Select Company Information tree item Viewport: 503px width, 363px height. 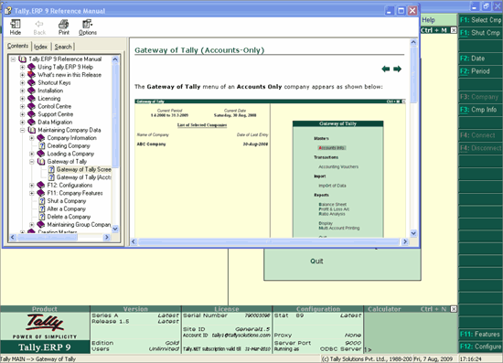(72, 138)
